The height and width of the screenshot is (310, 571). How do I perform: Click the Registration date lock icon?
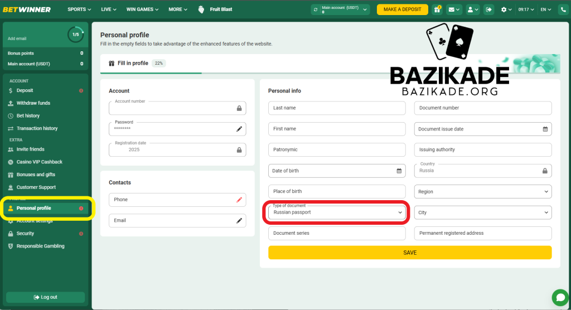239,150
